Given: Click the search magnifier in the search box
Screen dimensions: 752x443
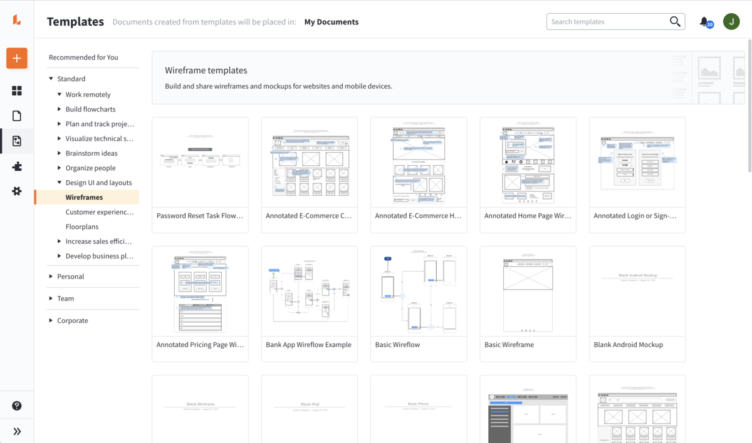Looking at the screenshot, I should pos(675,21).
